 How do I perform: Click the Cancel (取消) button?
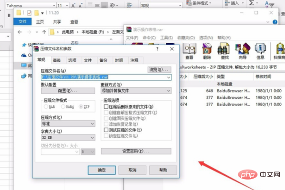(133, 170)
